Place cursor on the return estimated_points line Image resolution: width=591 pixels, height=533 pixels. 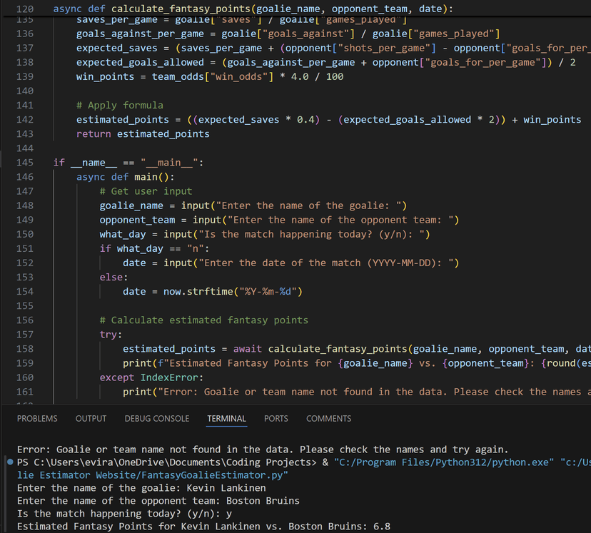coord(143,134)
